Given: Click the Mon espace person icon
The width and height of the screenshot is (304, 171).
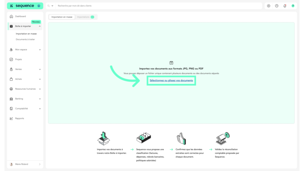Looking at the screenshot, I should point(11,49).
